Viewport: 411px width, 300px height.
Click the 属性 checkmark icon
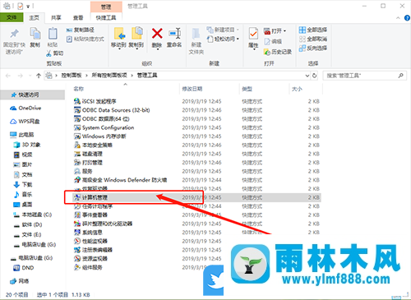pyautogui.click(x=253, y=34)
